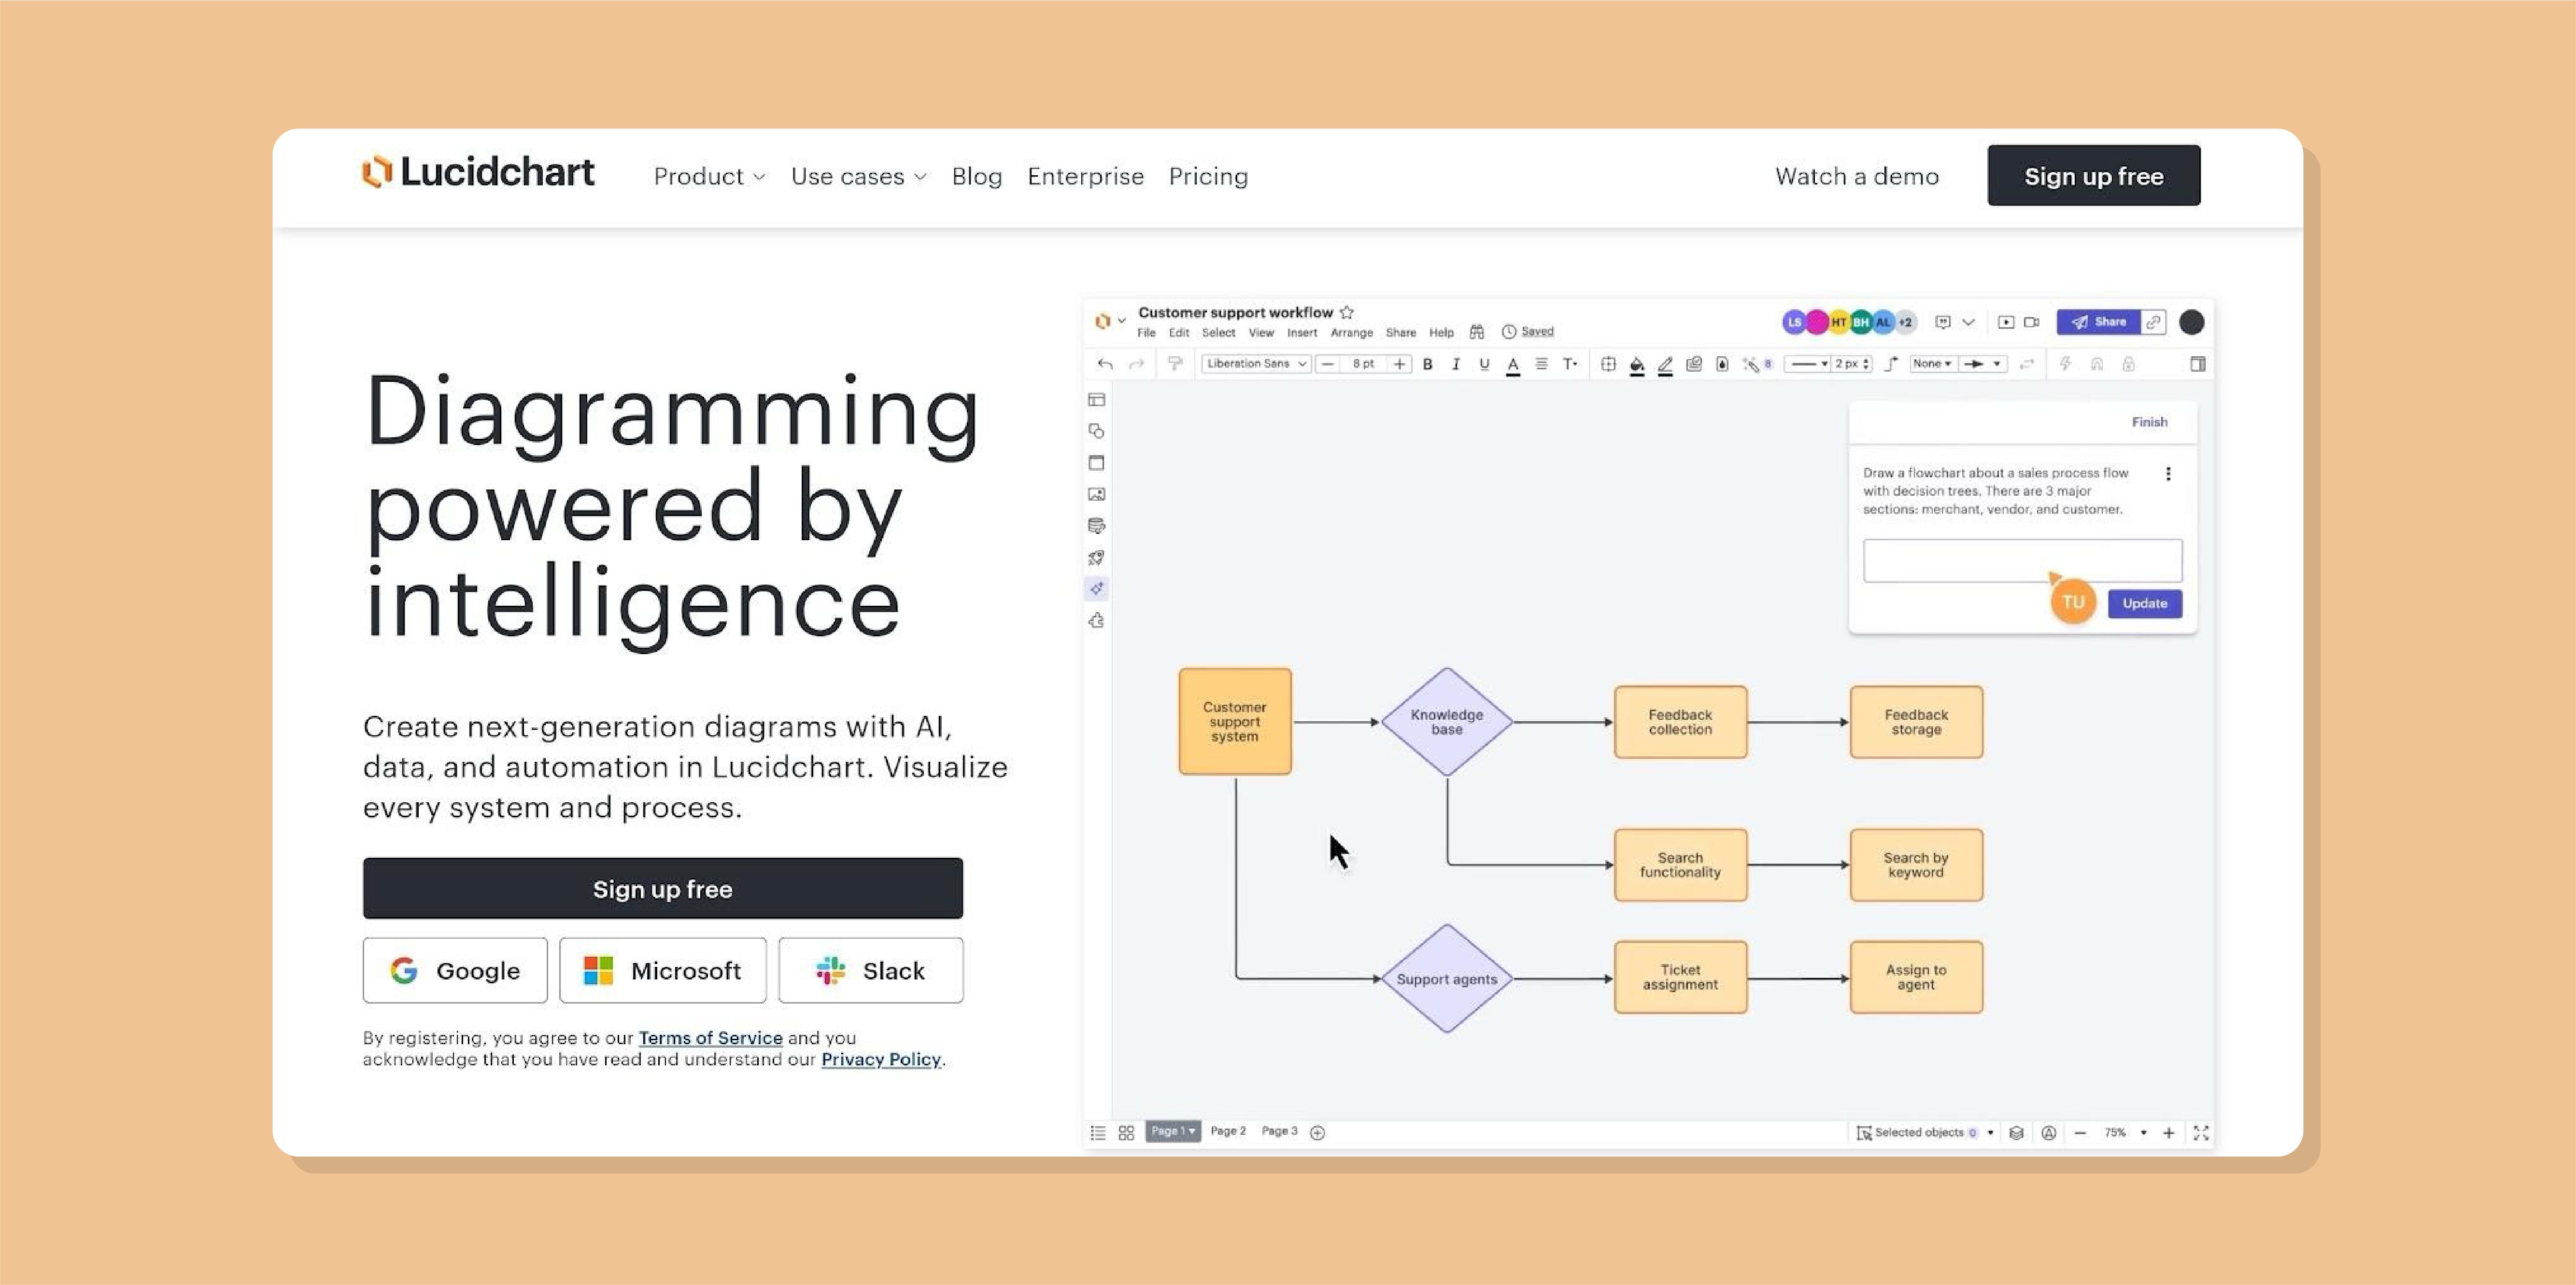This screenshot has width=2576, height=1285.
Task: Open the prompt's three-dot options menu
Action: click(x=2168, y=475)
